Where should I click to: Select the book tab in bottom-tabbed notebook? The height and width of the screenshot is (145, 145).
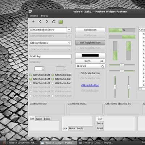point(80,128)
